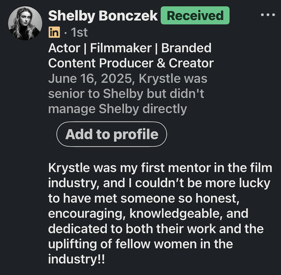The image size is (281, 275).
Task: Select the "Actor | Filmmaker | Branded" headline line
Action: [130, 48]
